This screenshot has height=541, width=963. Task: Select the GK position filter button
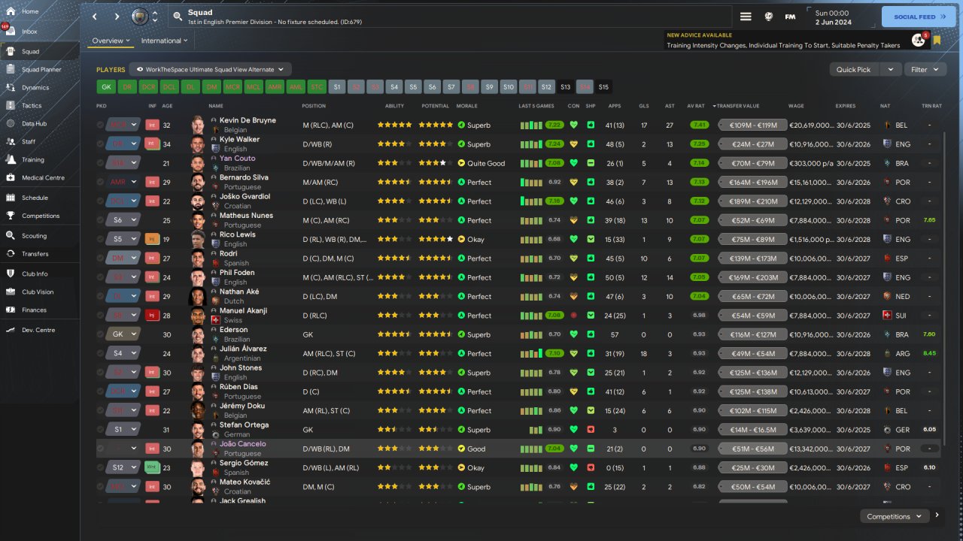tap(105, 87)
